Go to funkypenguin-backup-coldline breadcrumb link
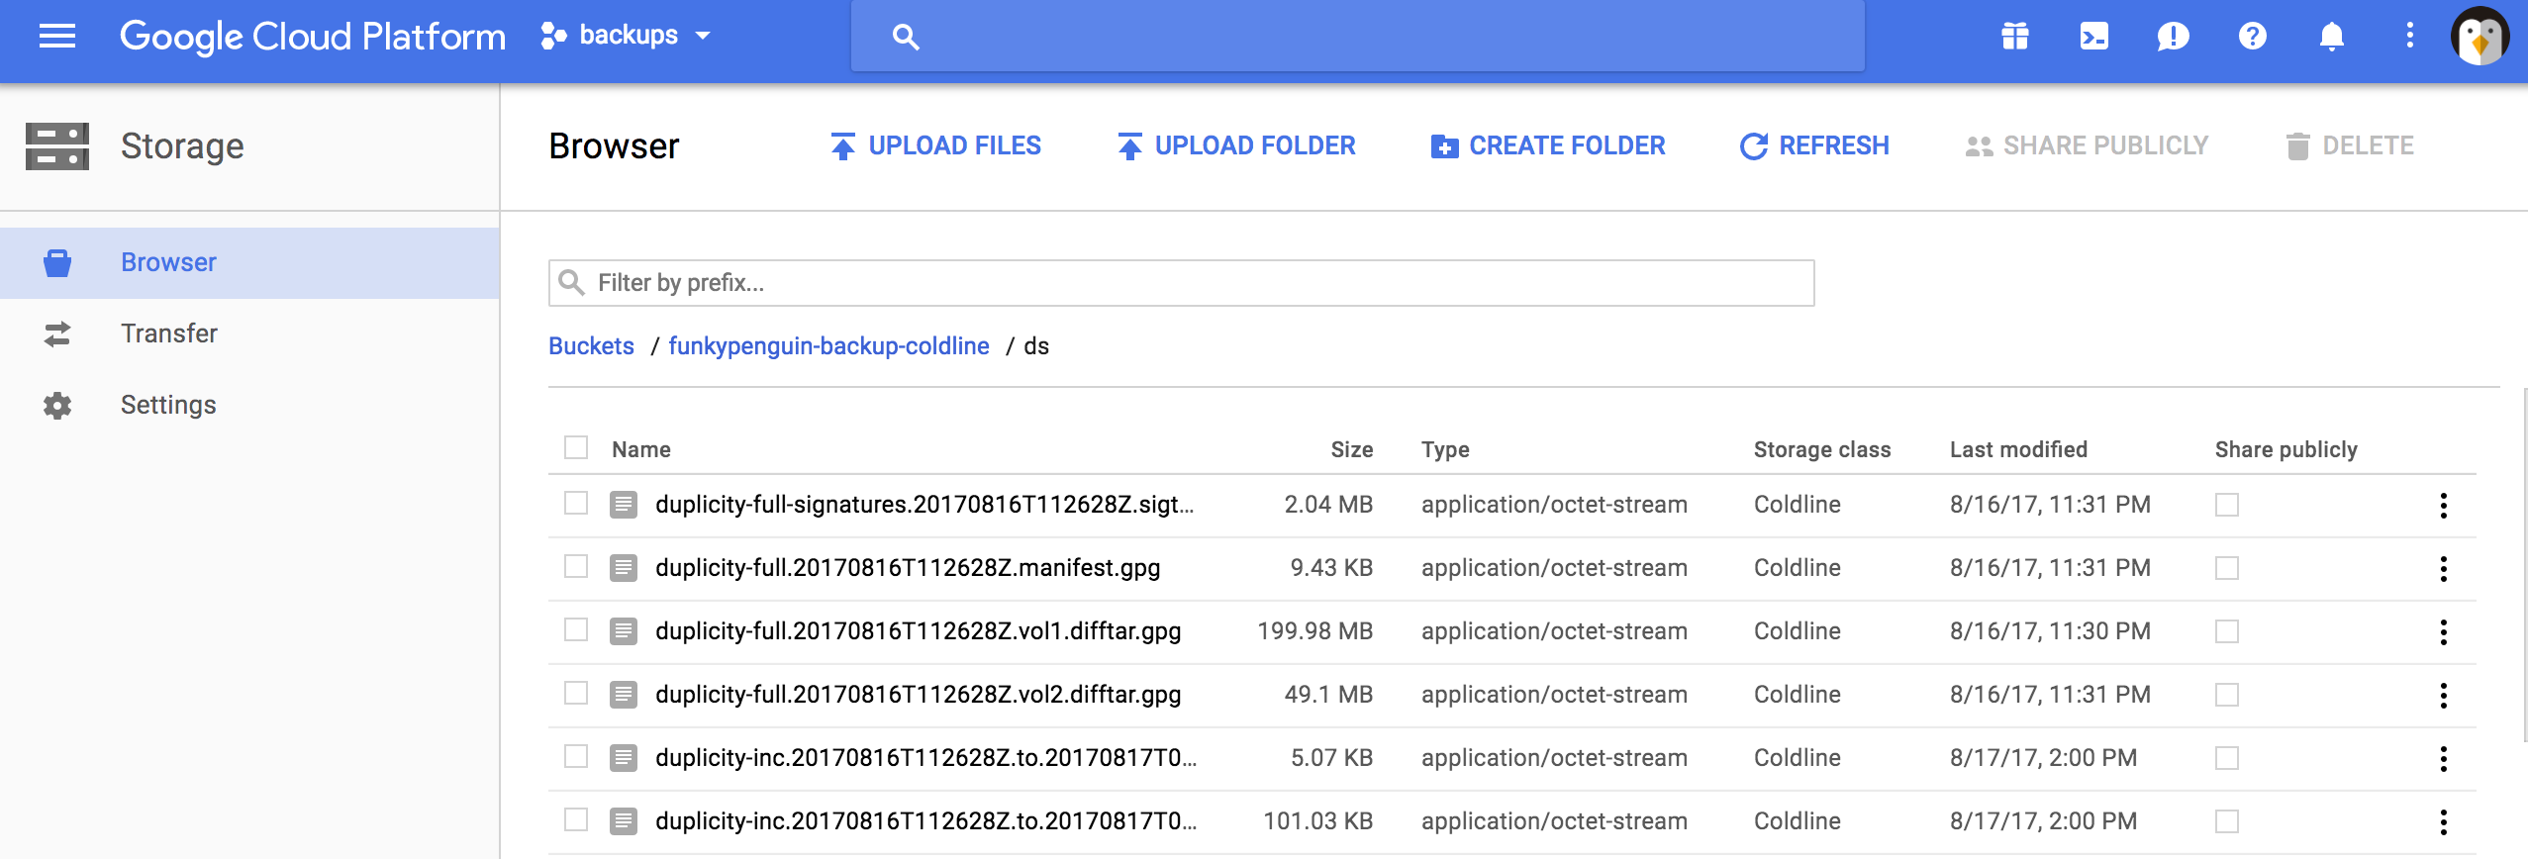 [x=828, y=346]
